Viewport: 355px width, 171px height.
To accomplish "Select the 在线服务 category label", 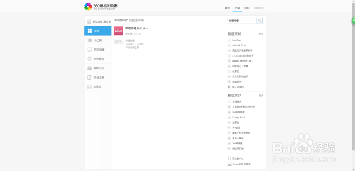I will click(99, 59).
